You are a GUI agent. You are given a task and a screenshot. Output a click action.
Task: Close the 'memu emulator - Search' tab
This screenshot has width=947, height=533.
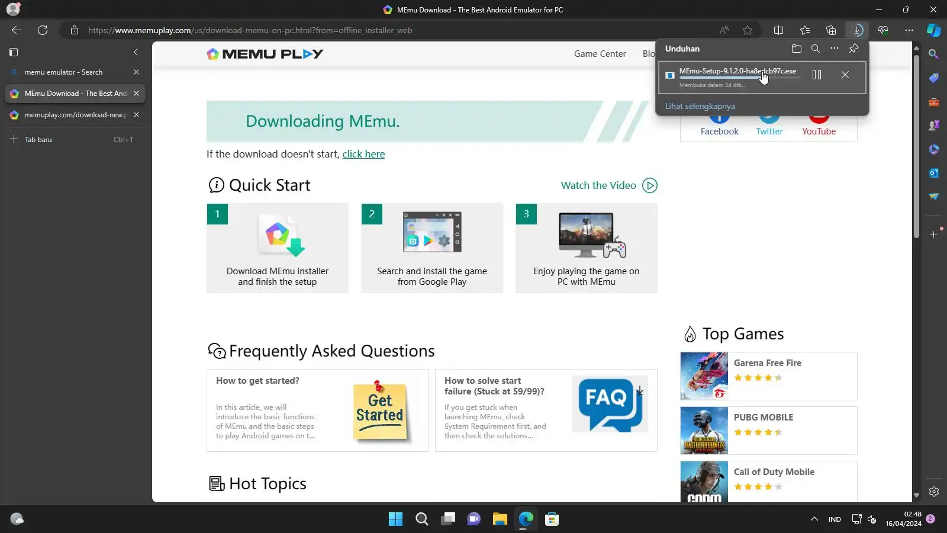[136, 72]
